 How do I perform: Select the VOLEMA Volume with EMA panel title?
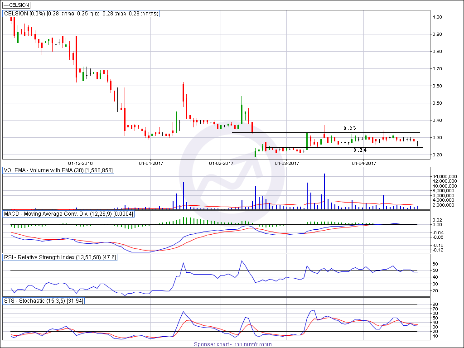pos(58,170)
